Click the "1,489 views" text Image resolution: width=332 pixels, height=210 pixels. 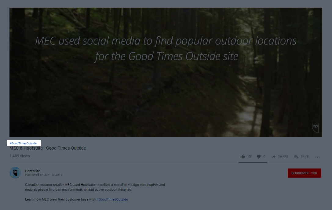coord(20,156)
